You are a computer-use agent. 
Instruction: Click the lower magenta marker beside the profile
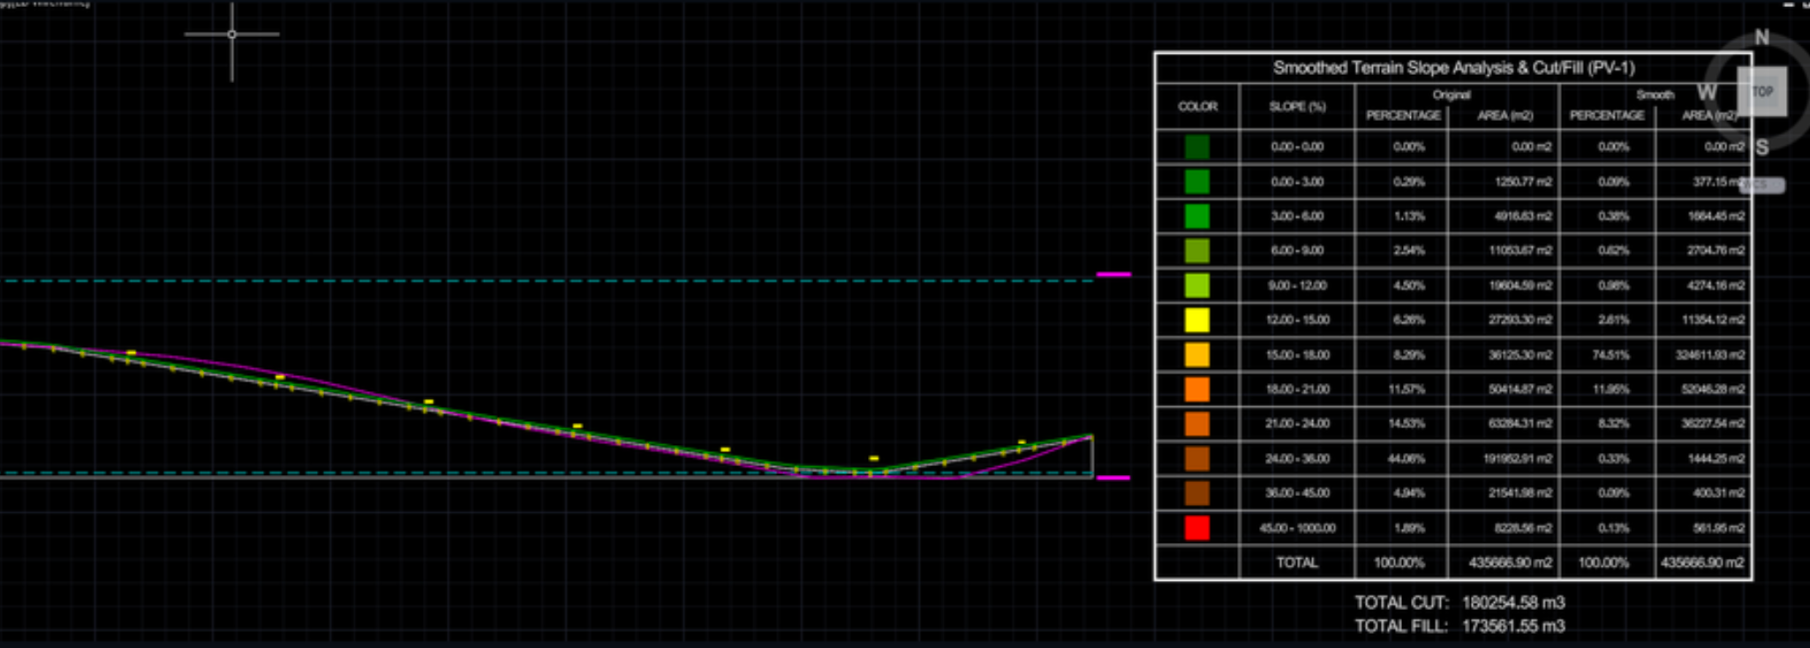(x=1113, y=478)
